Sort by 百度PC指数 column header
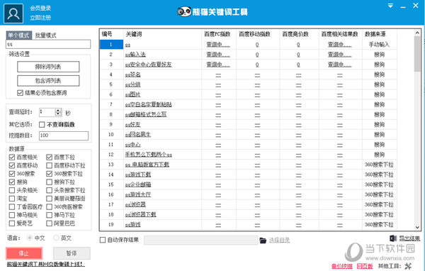The image size is (425, 271). coord(218,34)
